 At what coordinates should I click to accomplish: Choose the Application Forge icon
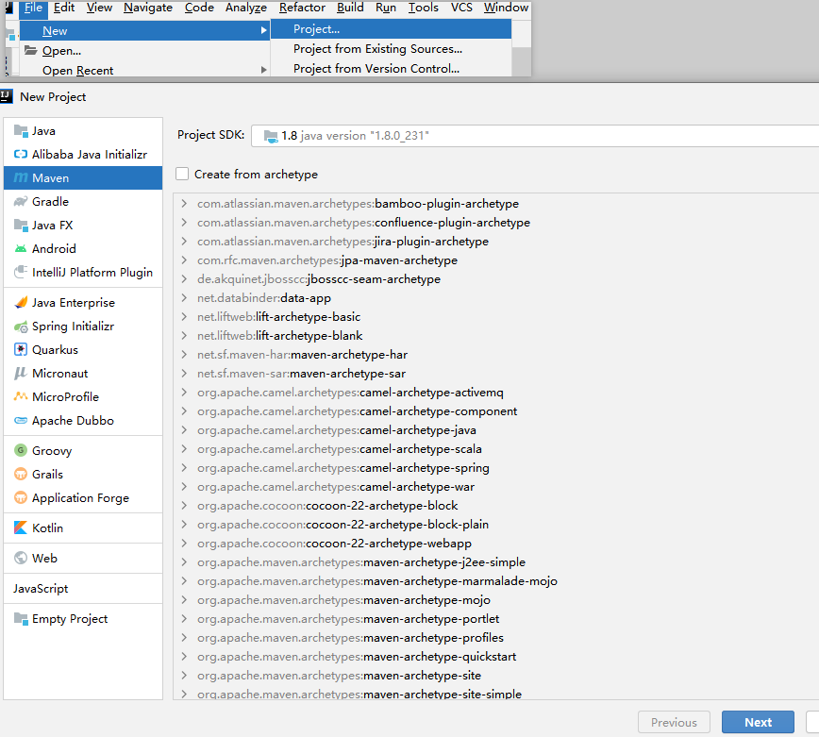[x=21, y=497]
